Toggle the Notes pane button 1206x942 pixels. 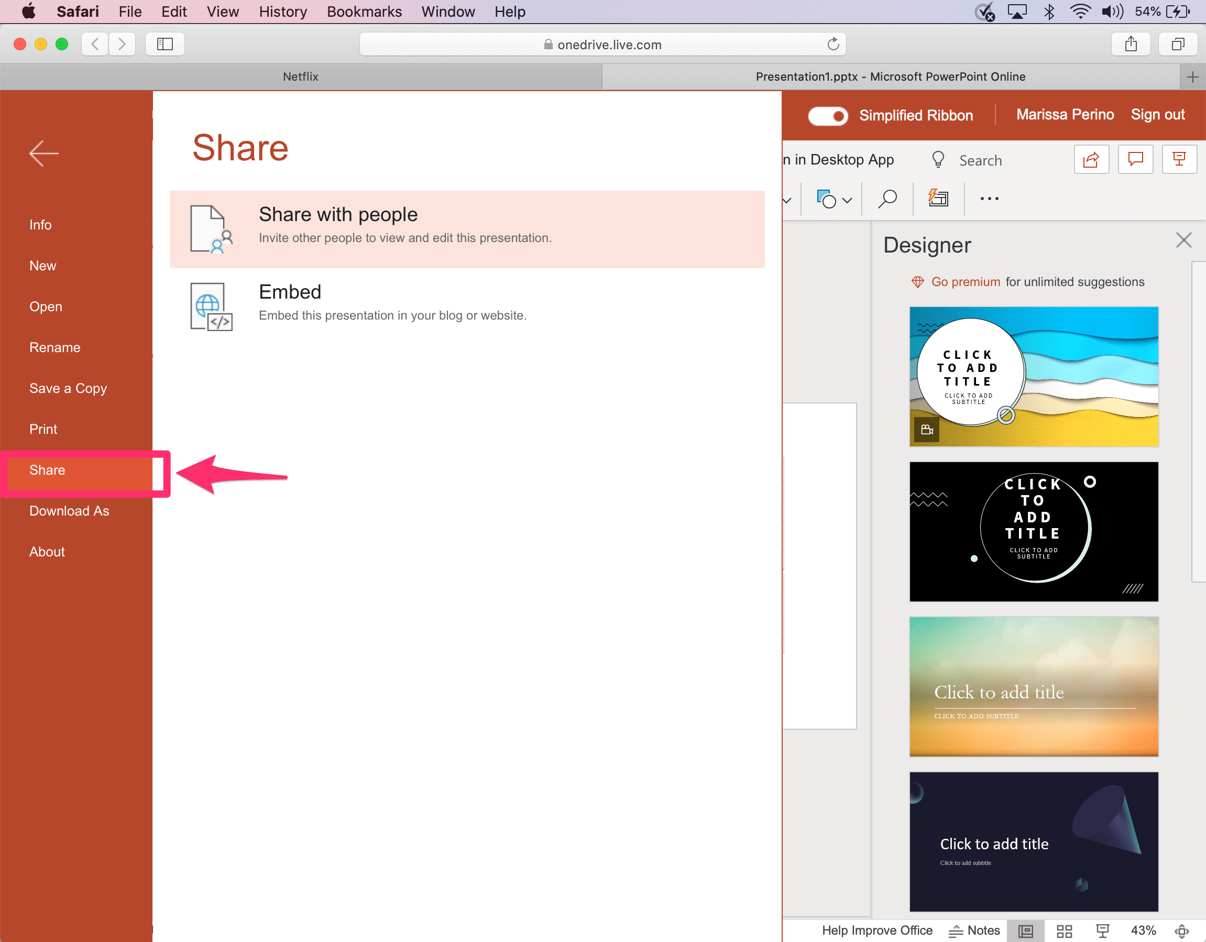[x=974, y=930]
